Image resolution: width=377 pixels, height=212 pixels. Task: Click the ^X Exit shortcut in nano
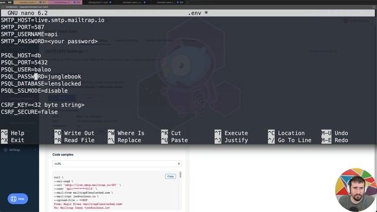tap(13, 140)
